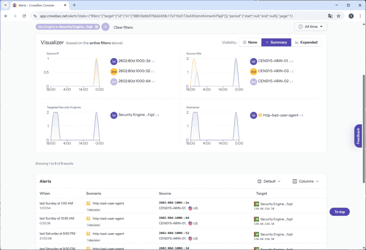Open the translate page icon
Image resolution: width=366 pixels, height=250 pixels.
pos(330,16)
